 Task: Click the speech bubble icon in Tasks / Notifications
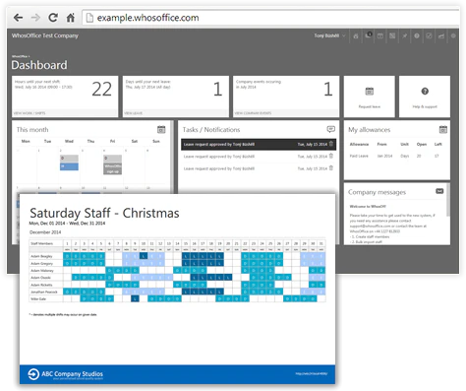click(x=331, y=129)
